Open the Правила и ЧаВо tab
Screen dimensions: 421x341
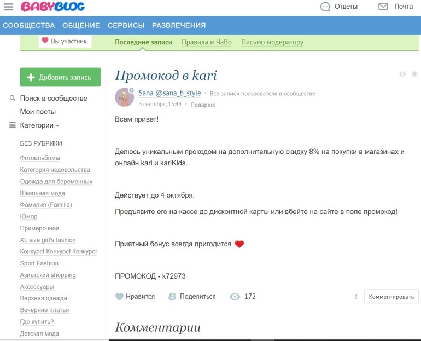pos(207,42)
